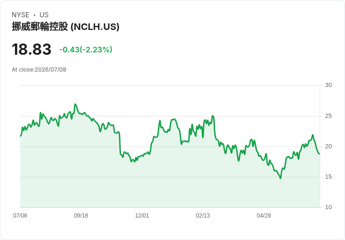Screen dimensions: 345x240
Task: Click the 02/13 date axis label
Action: coord(203,216)
